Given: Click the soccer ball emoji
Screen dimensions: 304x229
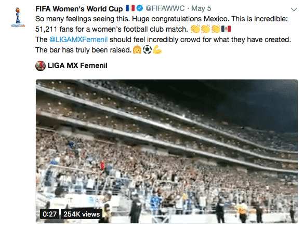Looking at the screenshot, I should click(147, 50).
